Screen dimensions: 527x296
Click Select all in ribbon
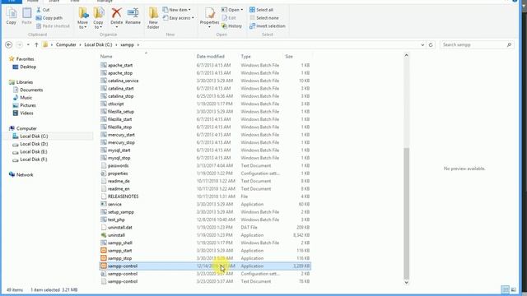pos(261,10)
